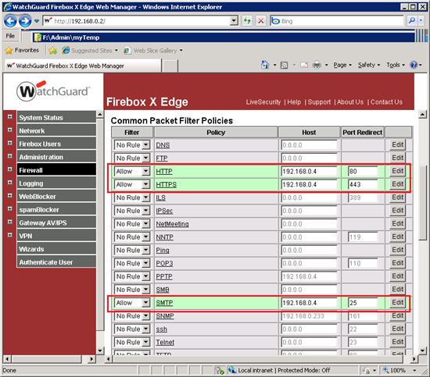The image size is (430, 377).
Task: Open Authenticate User in sidebar
Action: point(56,262)
